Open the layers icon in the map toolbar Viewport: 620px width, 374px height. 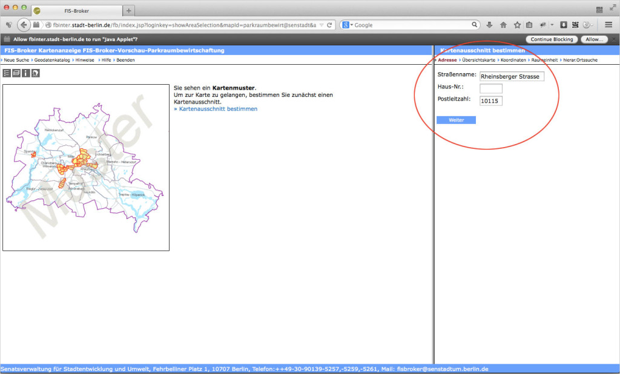pyautogui.click(x=16, y=73)
